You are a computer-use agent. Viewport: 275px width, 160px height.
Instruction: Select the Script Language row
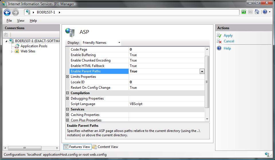pyautogui.click(x=99, y=104)
